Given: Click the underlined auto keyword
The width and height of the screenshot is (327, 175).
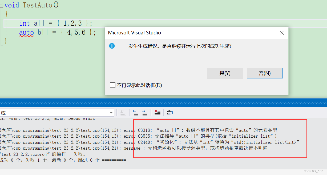Looking at the screenshot, I should (26, 33).
